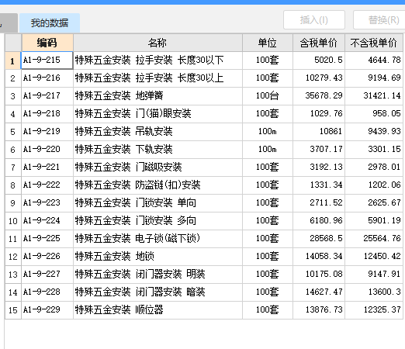Click the 含税单价 column header

[x=319, y=43]
